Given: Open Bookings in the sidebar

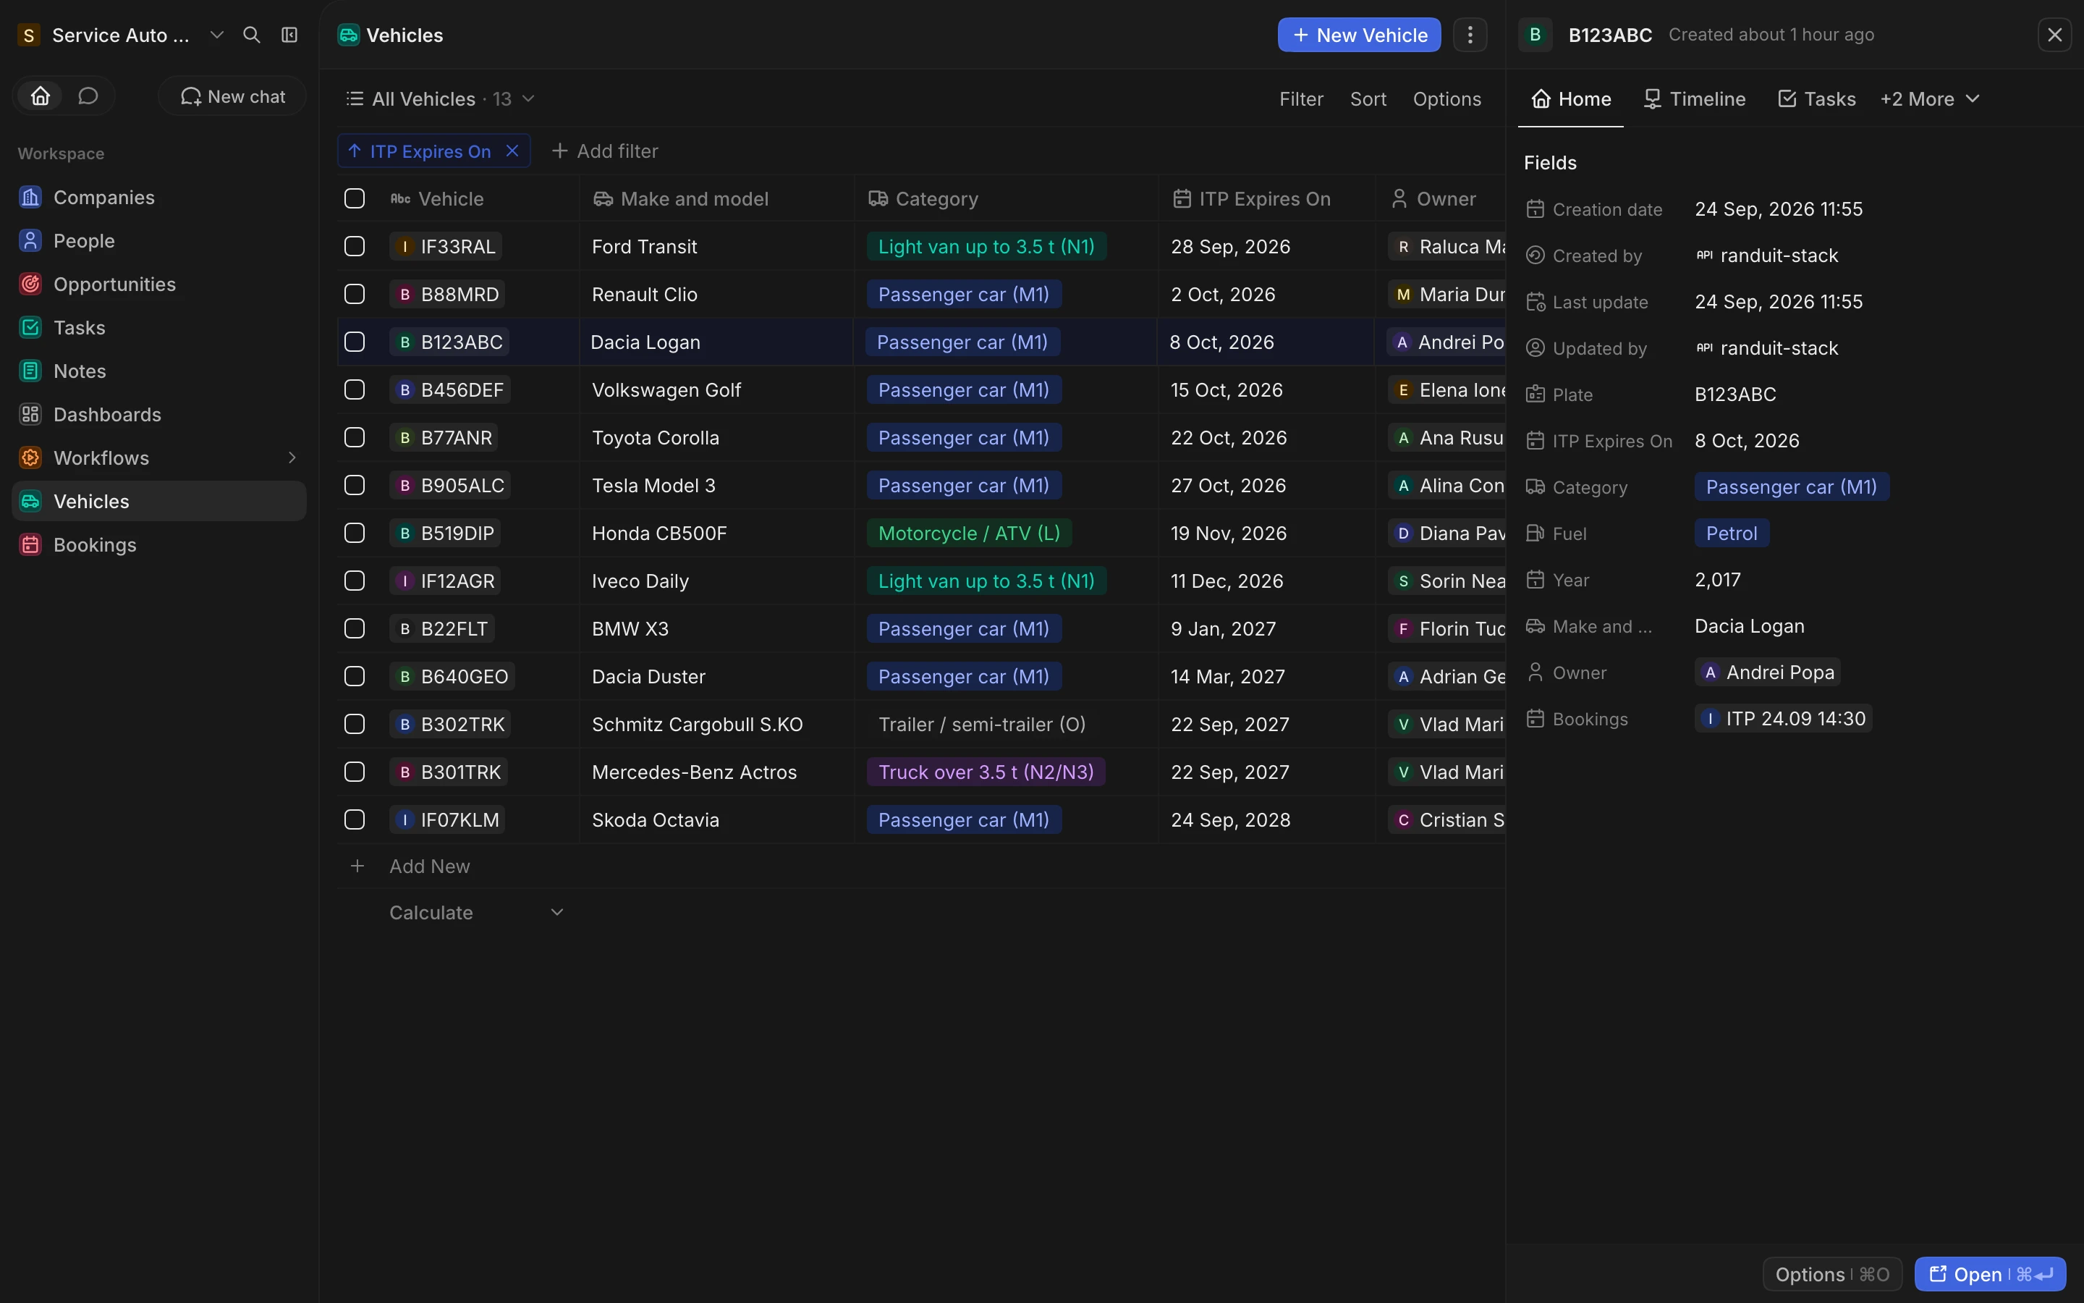Looking at the screenshot, I should pos(159,544).
